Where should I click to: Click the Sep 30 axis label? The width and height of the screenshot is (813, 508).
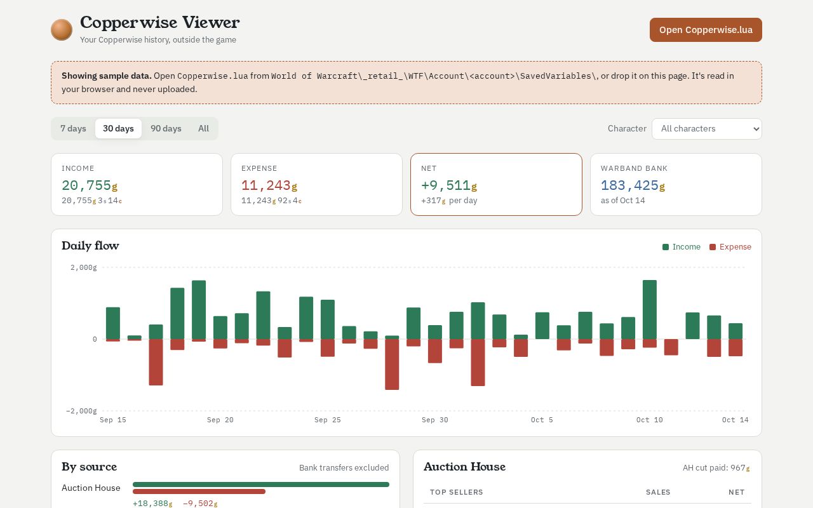click(x=435, y=420)
